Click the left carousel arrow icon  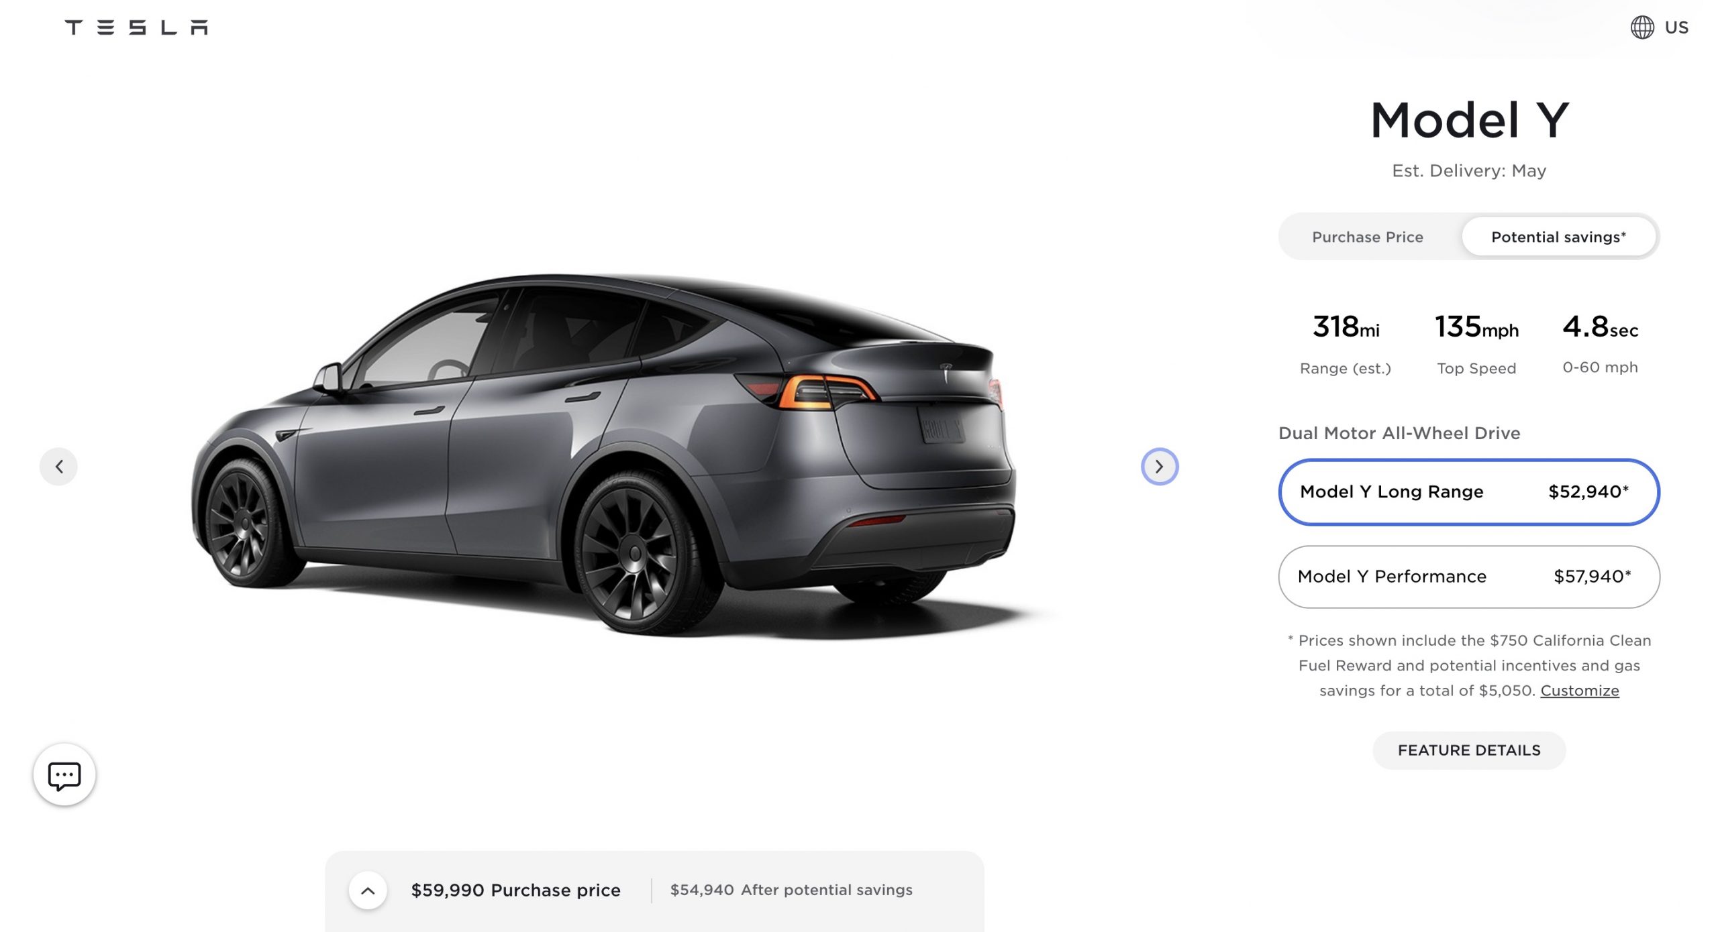[58, 465]
